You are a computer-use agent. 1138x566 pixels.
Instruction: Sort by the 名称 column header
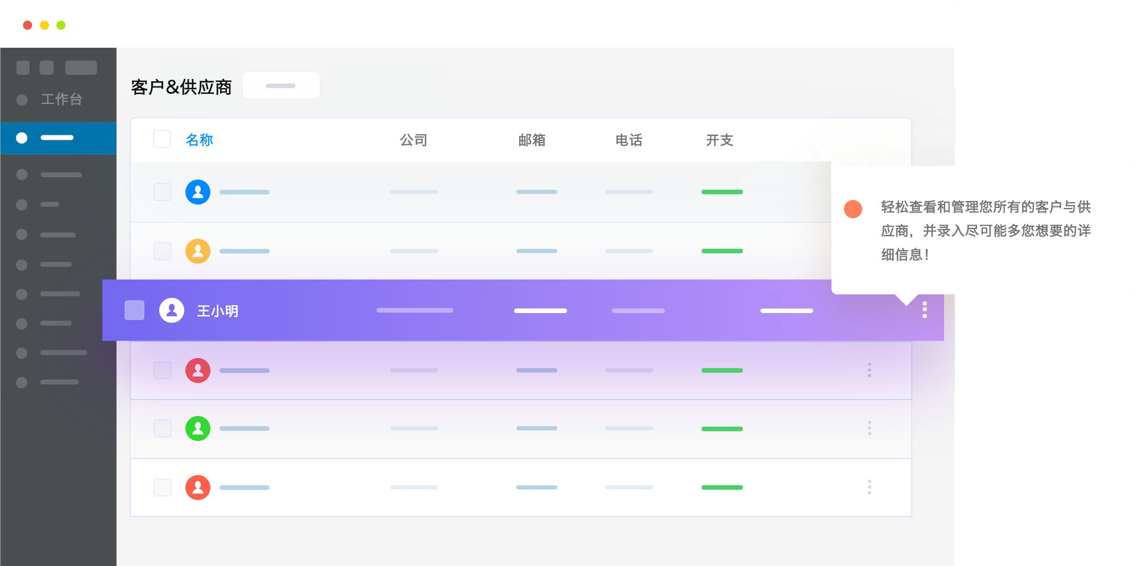199,140
